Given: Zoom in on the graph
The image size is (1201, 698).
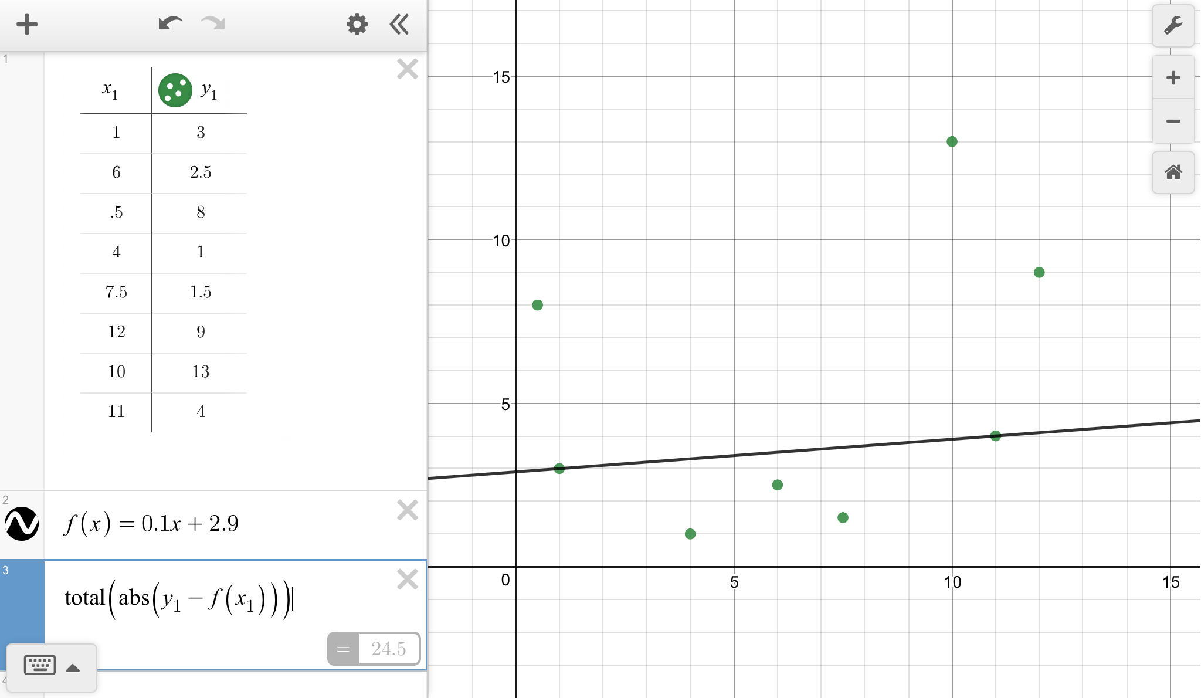Looking at the screenshot, I should coord(1173,78).
